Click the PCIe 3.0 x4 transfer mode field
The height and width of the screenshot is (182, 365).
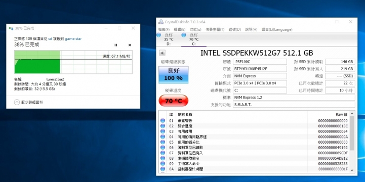260,83
